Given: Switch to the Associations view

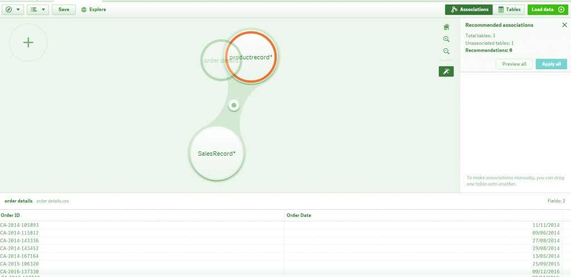Looking at the screenshot, I should coord(468,10).
